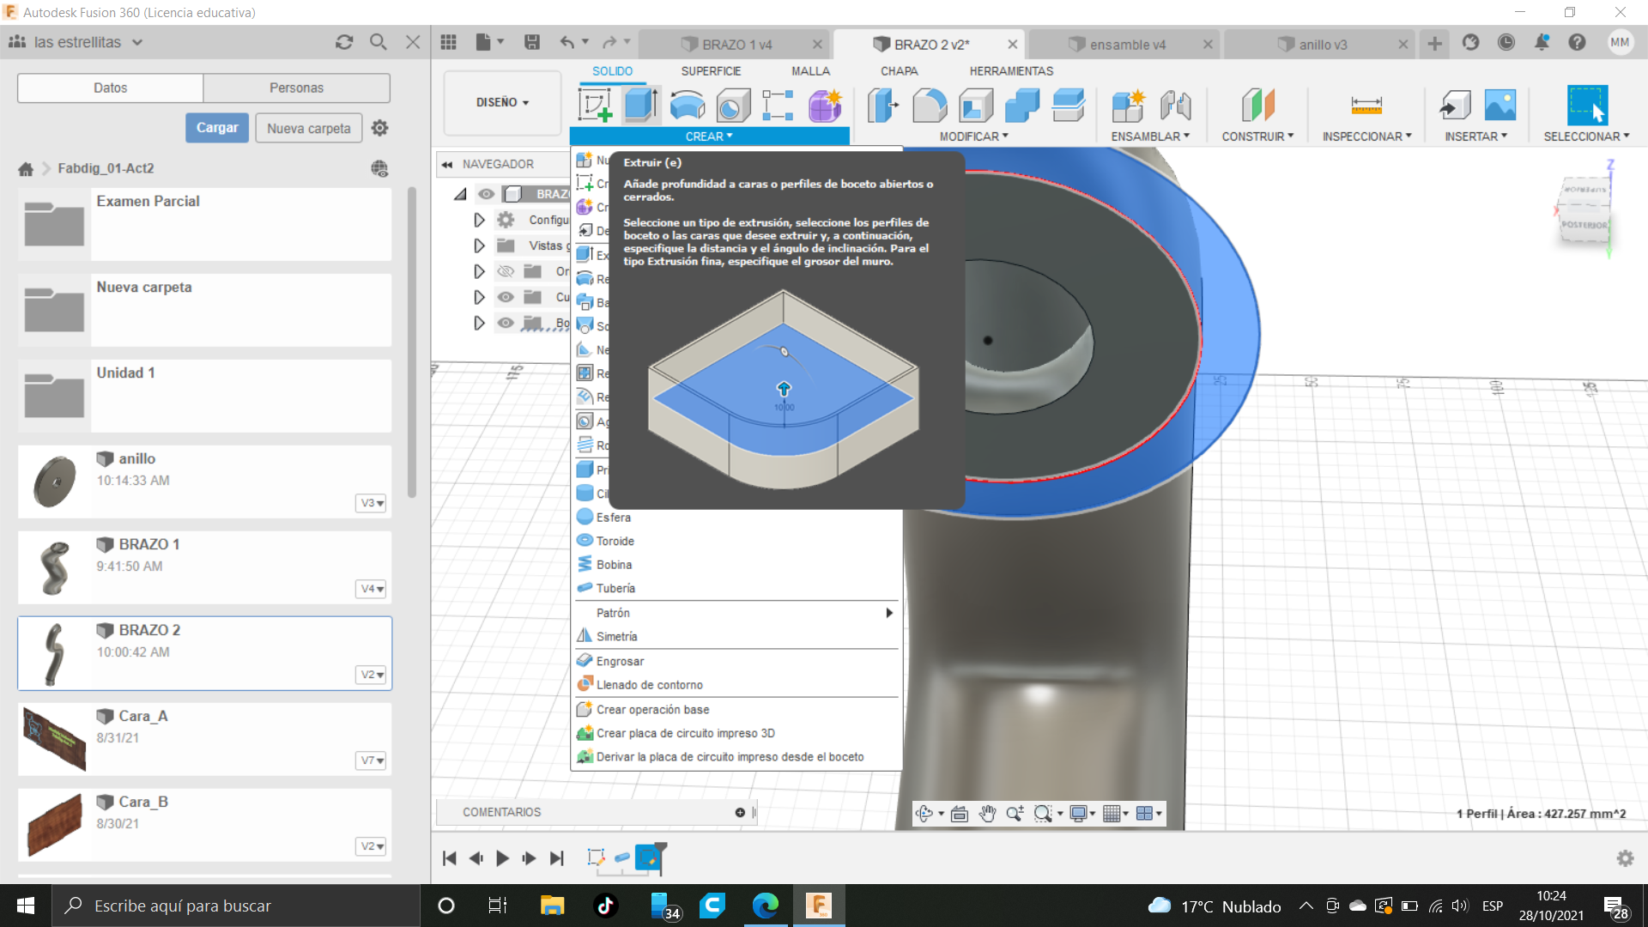
Task: Click the Insert Canvas image icon
Action: [x=1500, y=106]
